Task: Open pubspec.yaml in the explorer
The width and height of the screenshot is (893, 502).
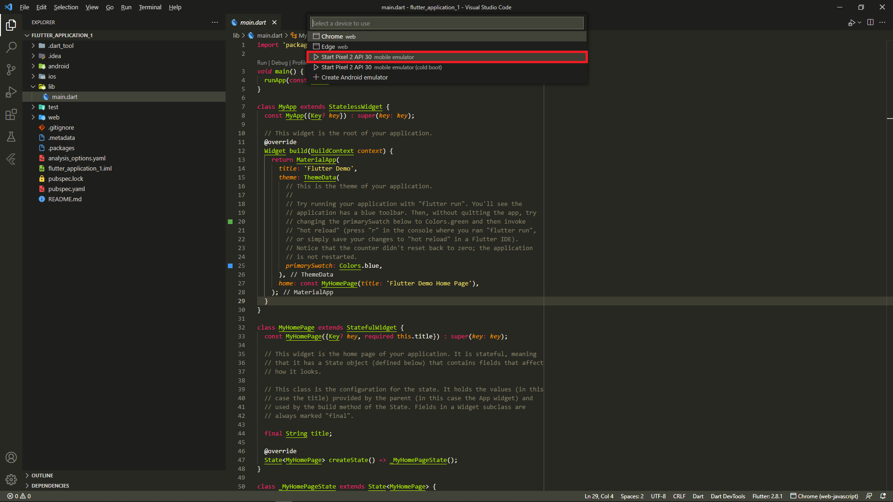Action: [x=67, y=189]
